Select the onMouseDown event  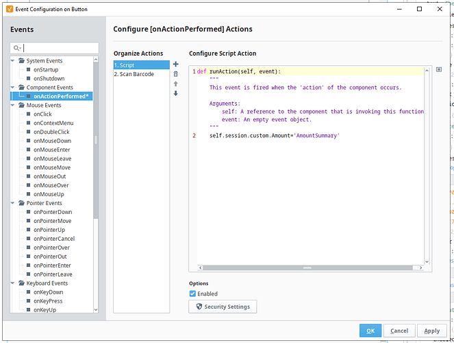(x=52, y=141)
